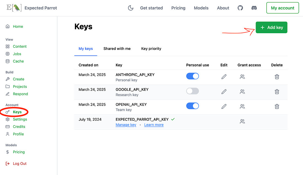Click the July 19, 2024 date cell
Screen dimensions: 303x175
90,119
